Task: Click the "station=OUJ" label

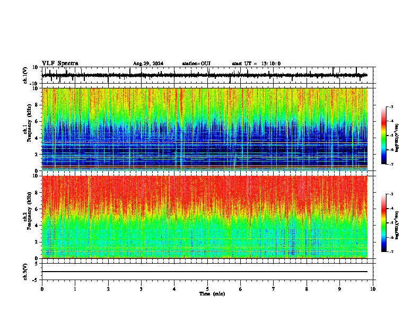Action: 196,64
